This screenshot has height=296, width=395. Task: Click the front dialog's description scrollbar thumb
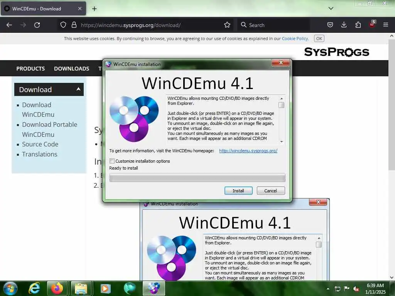click(x=281, y=105)
